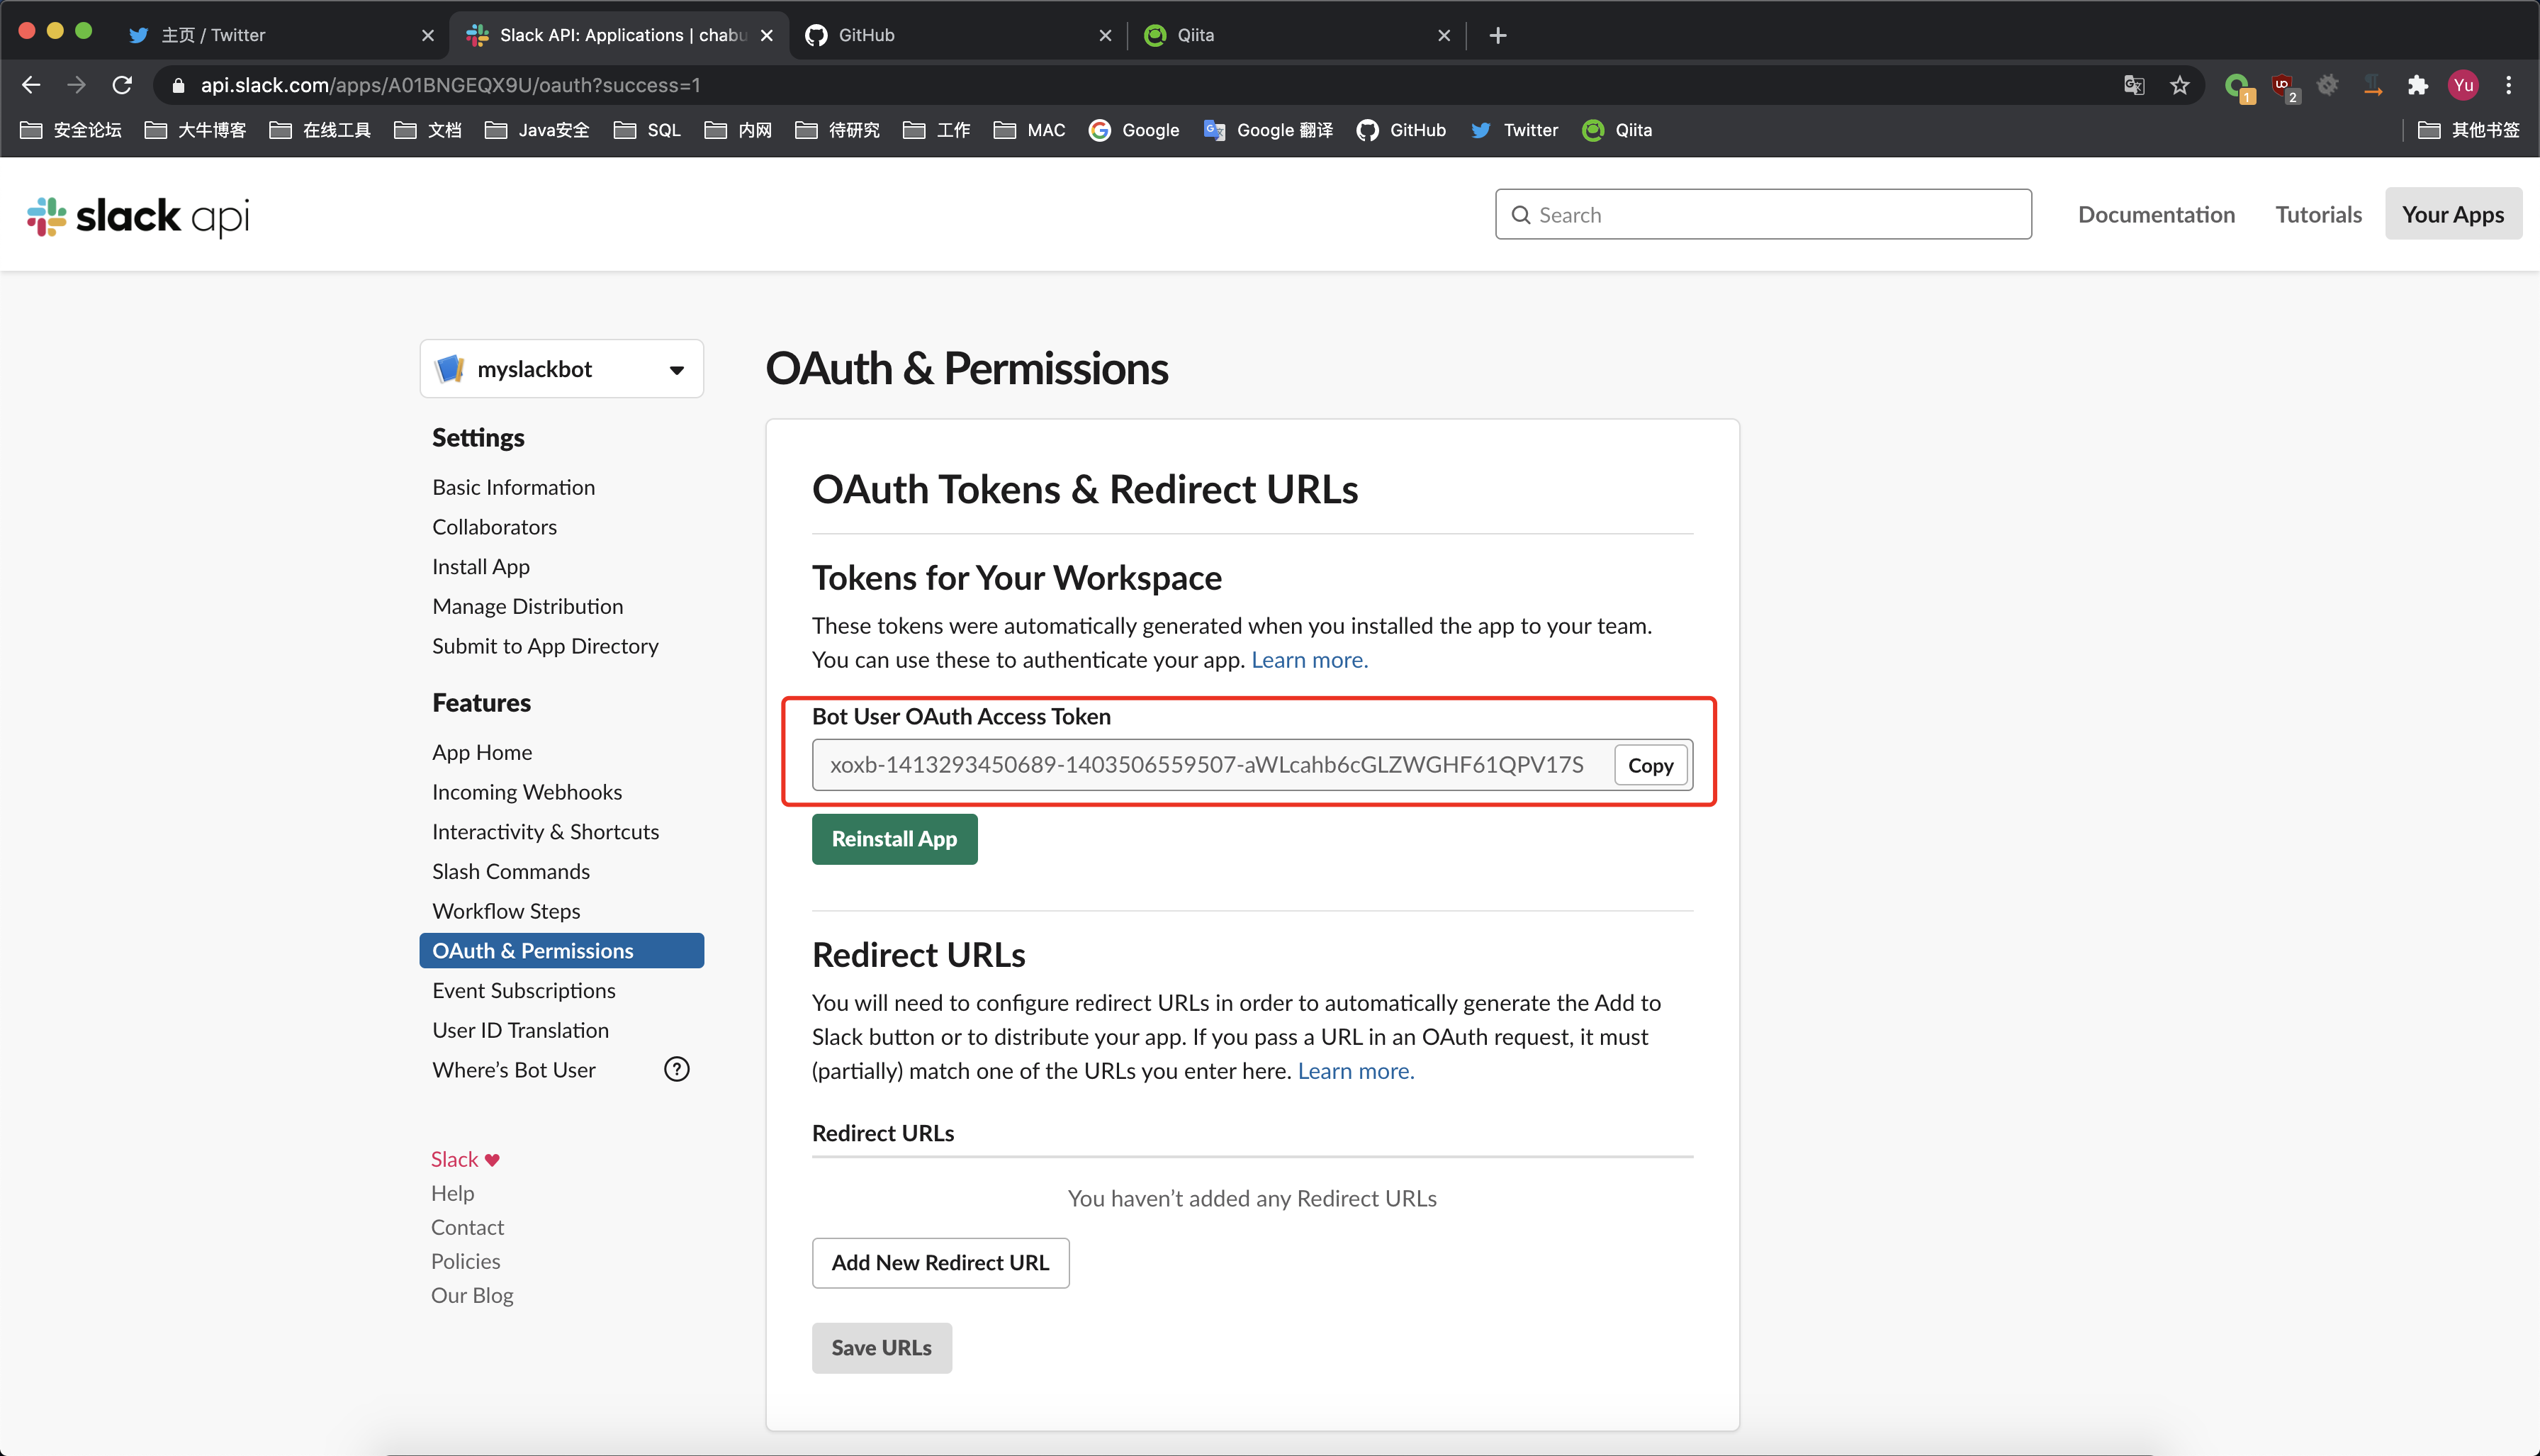Open Policies footer link
The image size is (2540, 1456).
[x=465, y=1261]
